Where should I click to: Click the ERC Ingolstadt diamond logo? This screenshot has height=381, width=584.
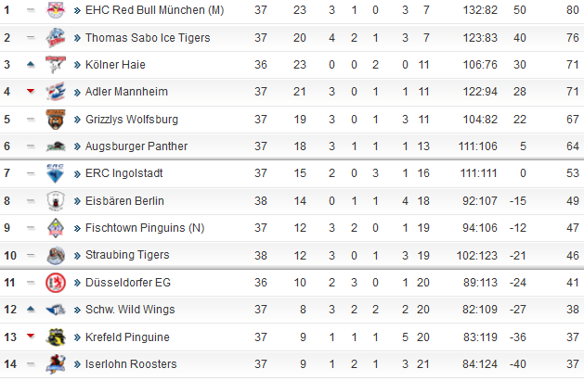pos(56,173)
